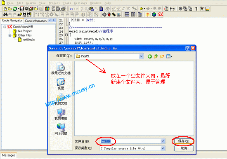Screen dimensions: 227x159
Task: Open the Help menu
Action: coord(108,3)
